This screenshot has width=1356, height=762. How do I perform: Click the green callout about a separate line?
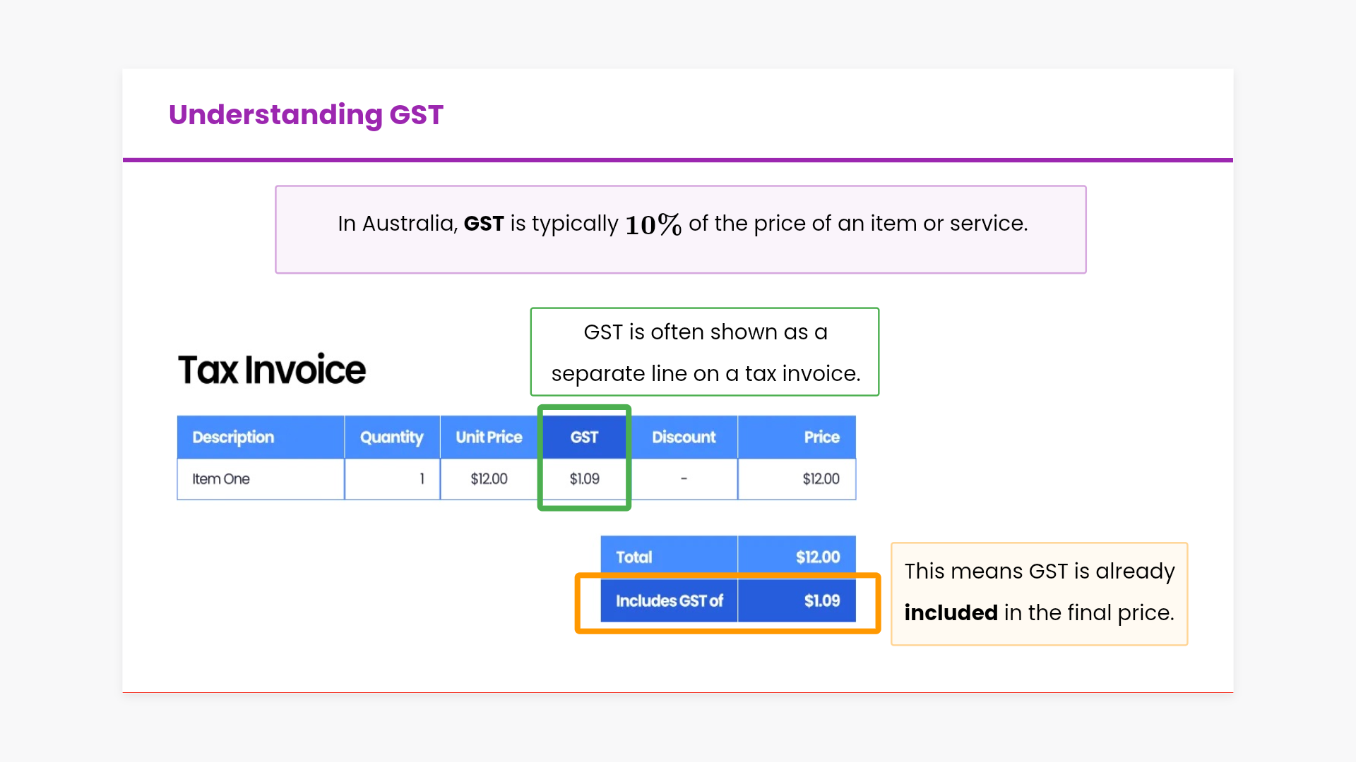tap(704, 352)
